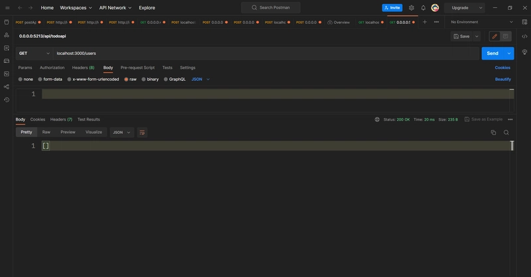Open the Environments sidebar panel
The width and height of the screenshot is (531, 277).
[x=7, y=48]
